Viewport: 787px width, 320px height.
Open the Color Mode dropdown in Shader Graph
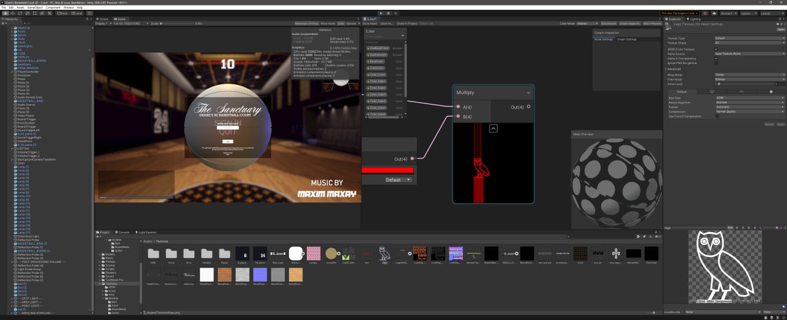587,23
